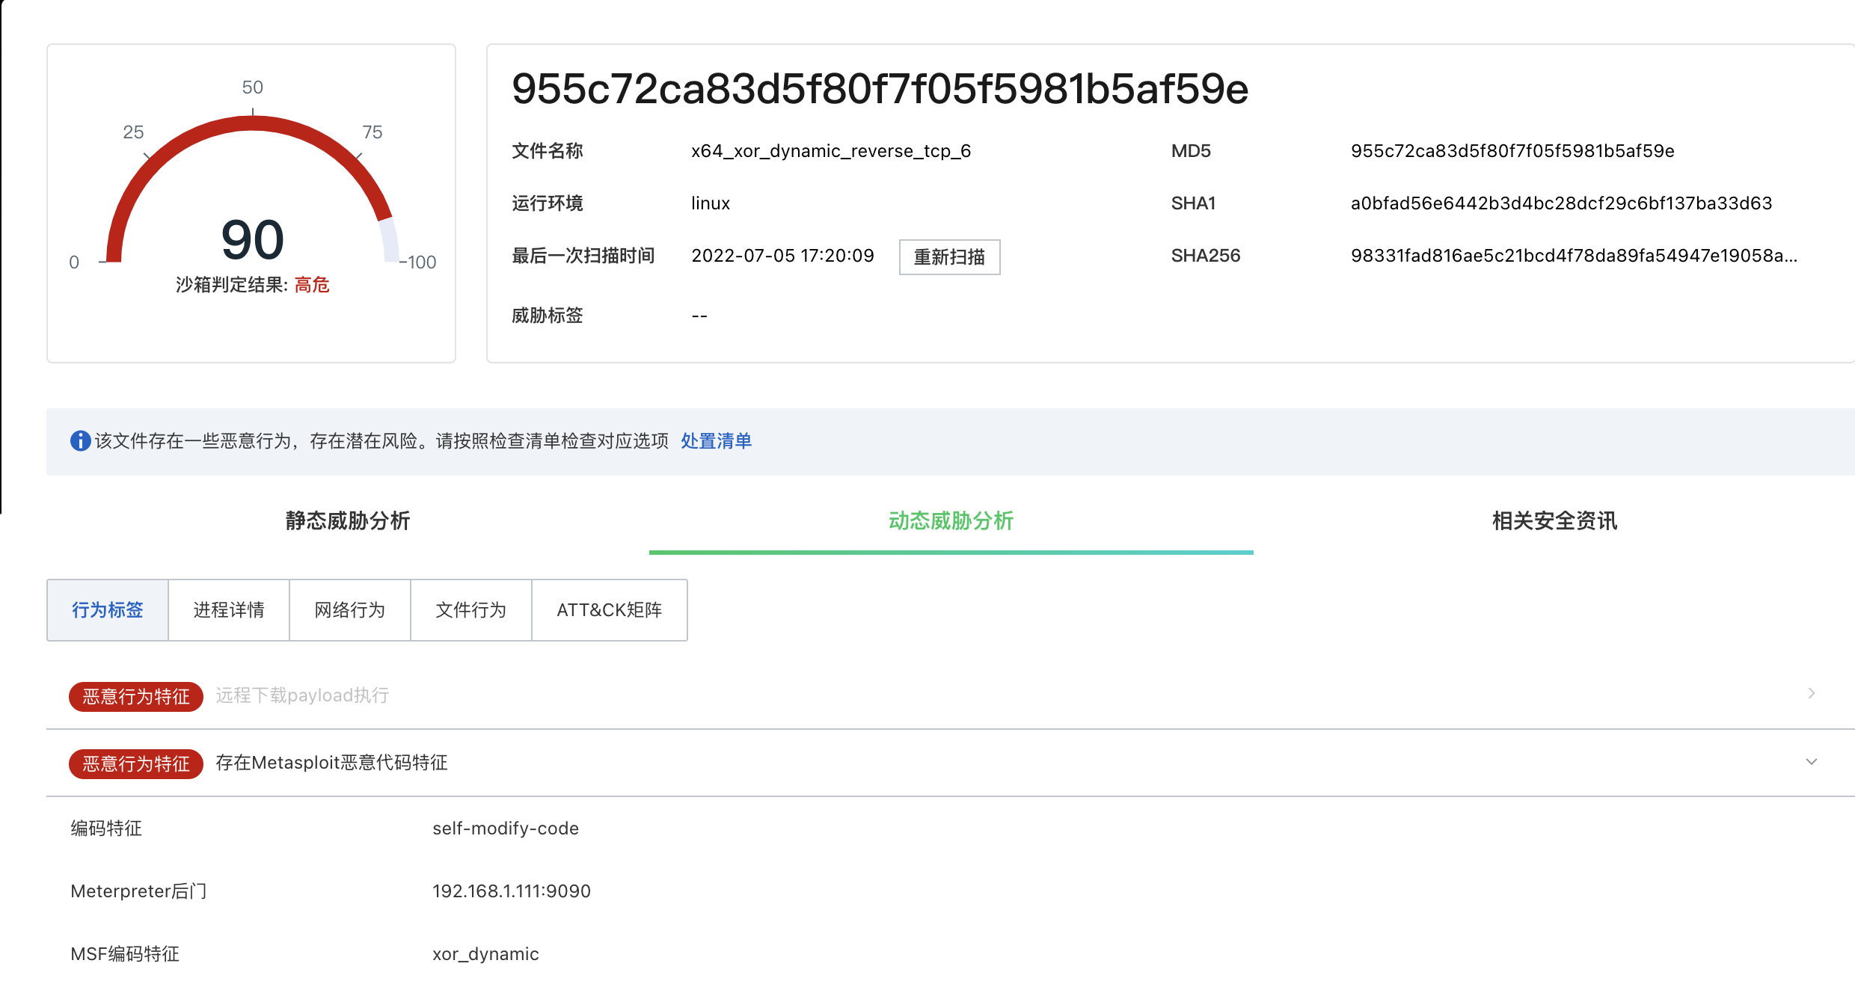Collapse the 存在Metasploit恶意代码特征 row chevron

tap(1811, 762)
